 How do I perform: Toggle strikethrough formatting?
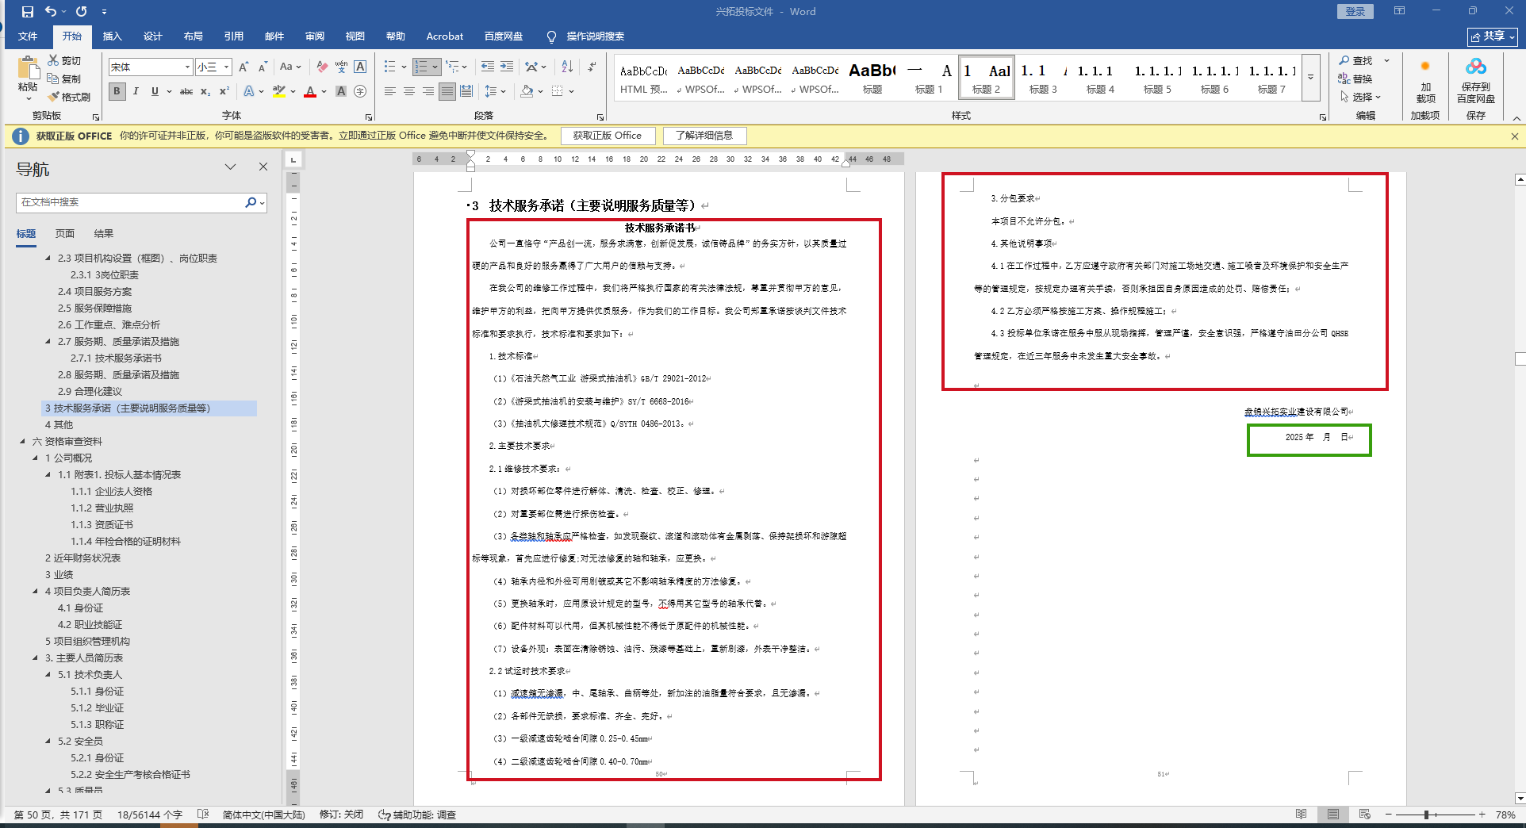click(186, 91)
